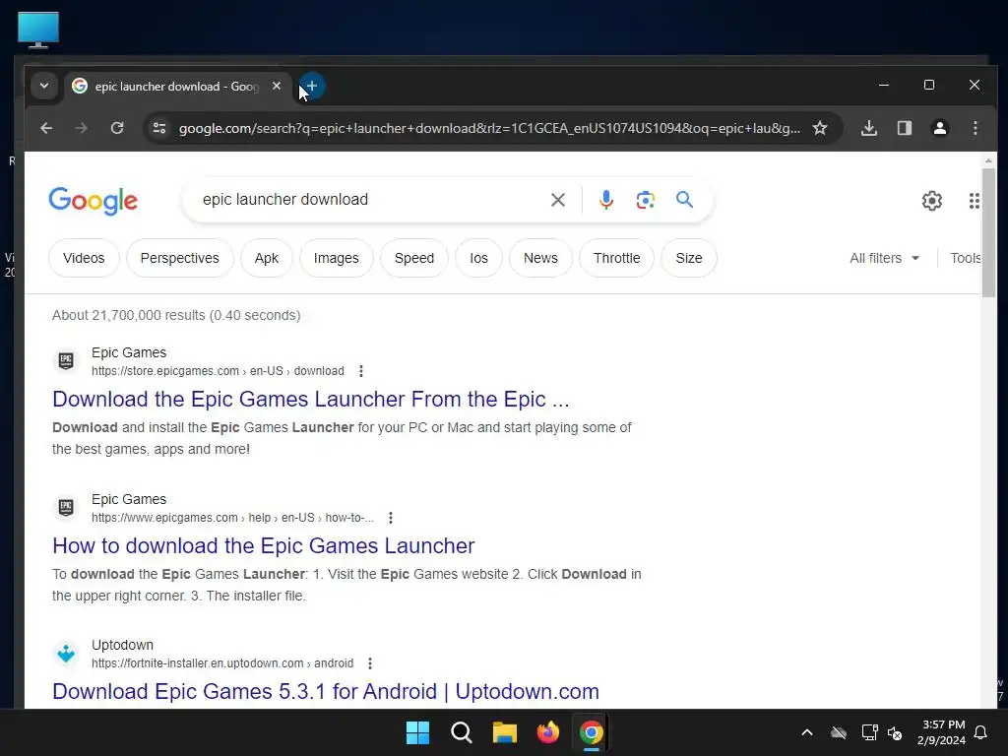Screen dimensions: 1008x756
Task: Click the This PC desktop icon
Action: coord(38,31)
